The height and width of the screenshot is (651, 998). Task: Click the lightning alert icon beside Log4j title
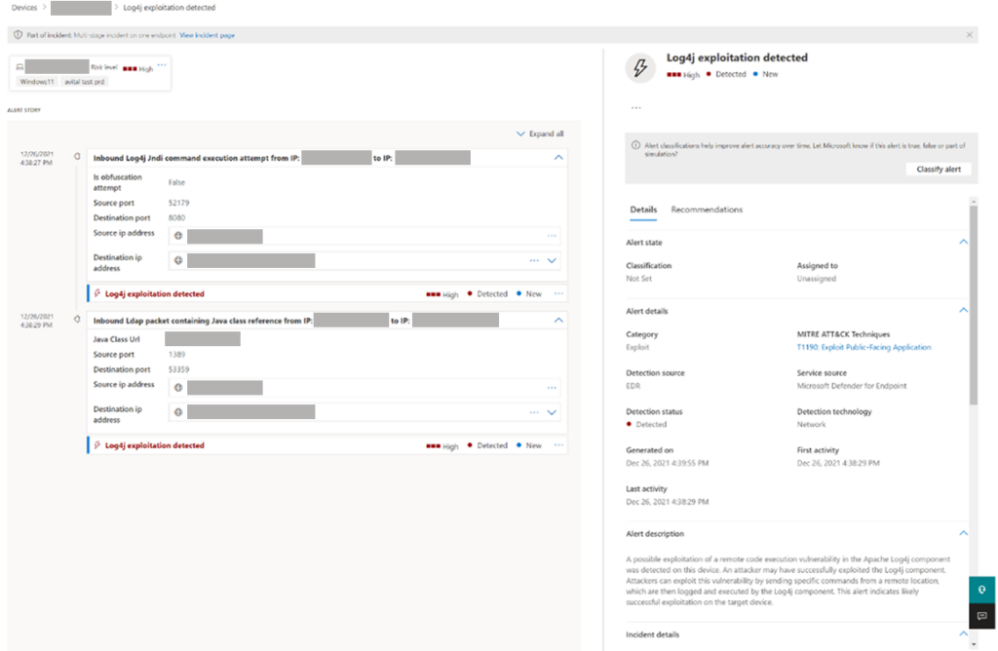click(x=640, y=66)
